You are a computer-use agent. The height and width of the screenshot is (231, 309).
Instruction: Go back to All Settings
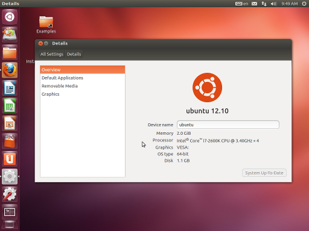click(x=52, y=54)
